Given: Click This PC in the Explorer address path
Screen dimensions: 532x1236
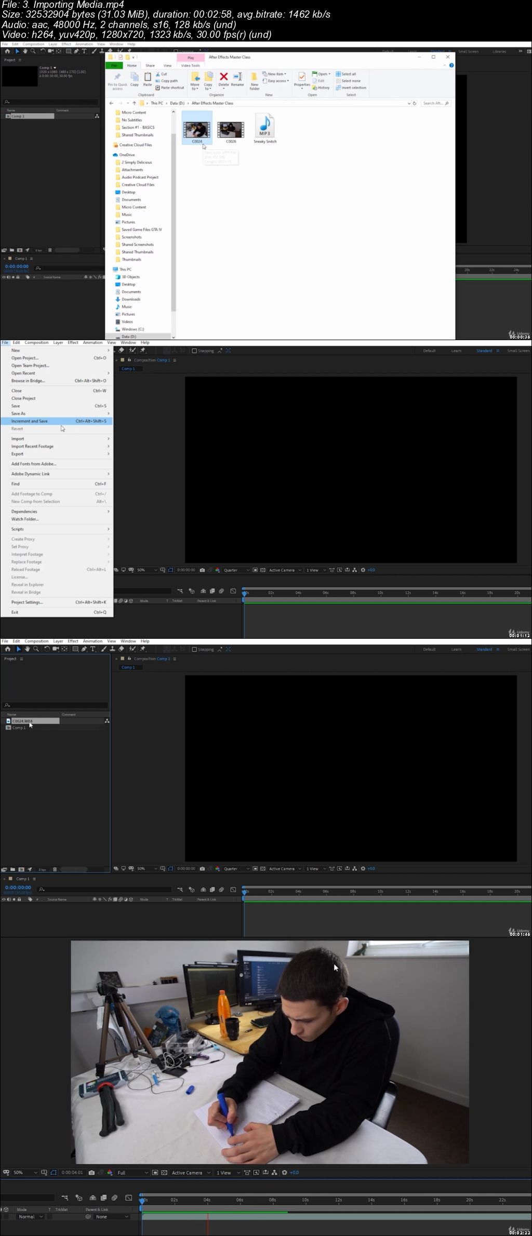Looking at the screenshot, I should tap(157, 103).
